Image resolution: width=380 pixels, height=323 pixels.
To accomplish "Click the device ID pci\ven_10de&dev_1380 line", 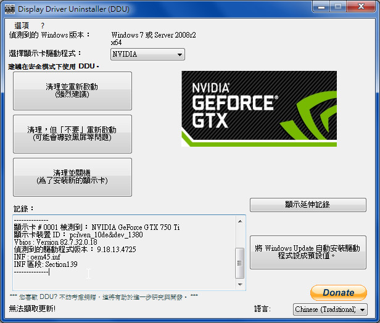I will click(78, 235).
